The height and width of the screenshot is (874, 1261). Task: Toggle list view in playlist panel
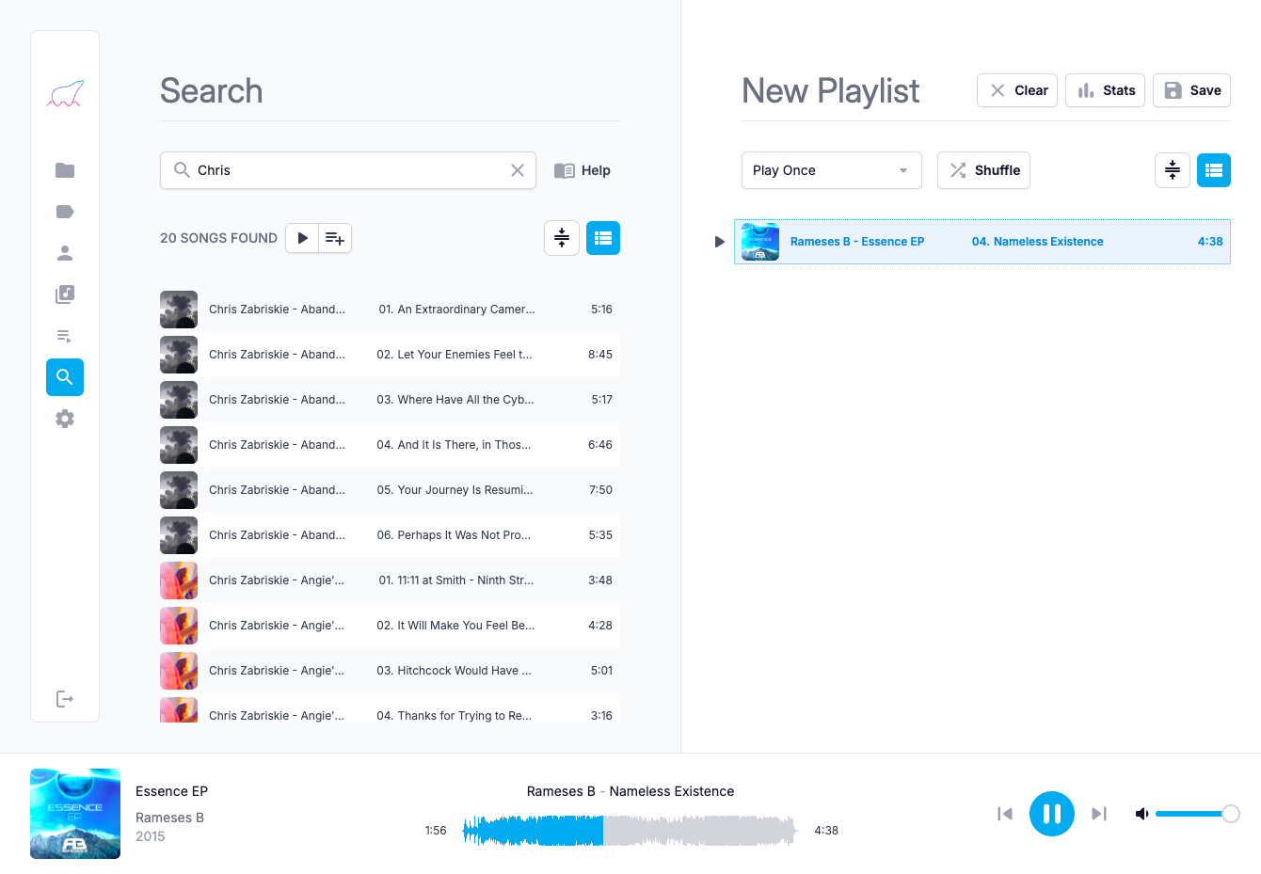pos(1214,170)
